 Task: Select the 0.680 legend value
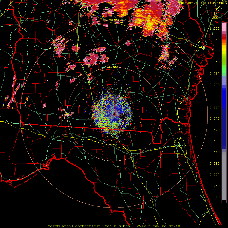[215, 96]
